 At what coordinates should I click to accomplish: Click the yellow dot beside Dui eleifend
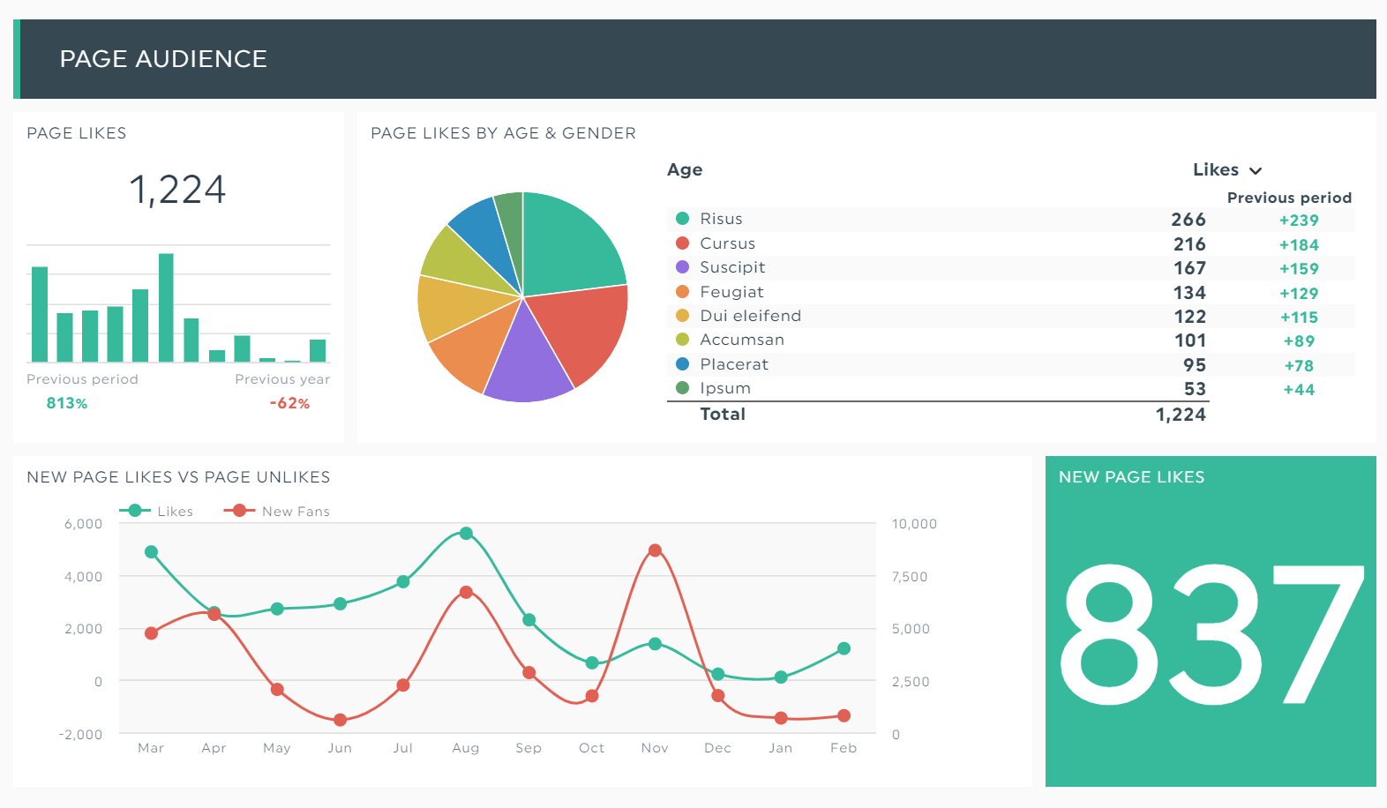coord(682,315)
